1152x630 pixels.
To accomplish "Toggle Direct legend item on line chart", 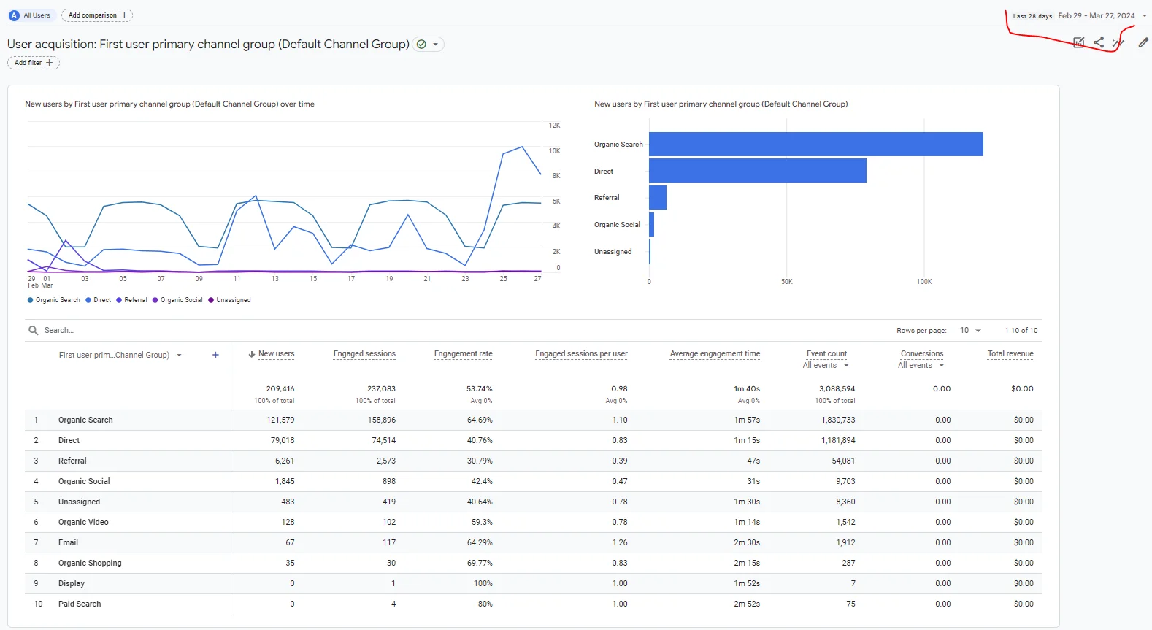I will (99, 300).
